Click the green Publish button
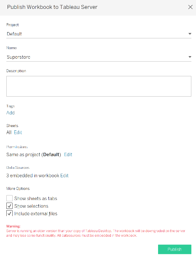The image size is (196, 257). coord(175,249)
